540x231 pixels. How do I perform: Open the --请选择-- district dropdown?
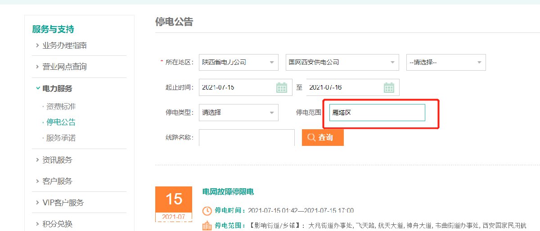(x=445, y=62)
